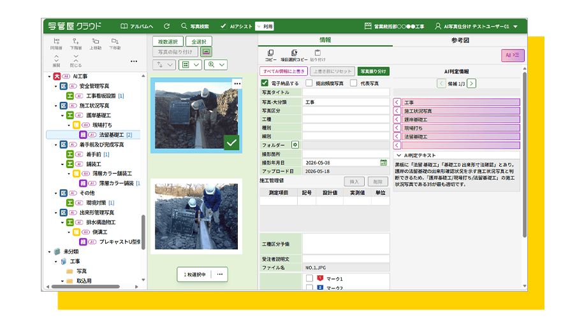Click the tree panel horizontal scrollbar

pos(85,287)
